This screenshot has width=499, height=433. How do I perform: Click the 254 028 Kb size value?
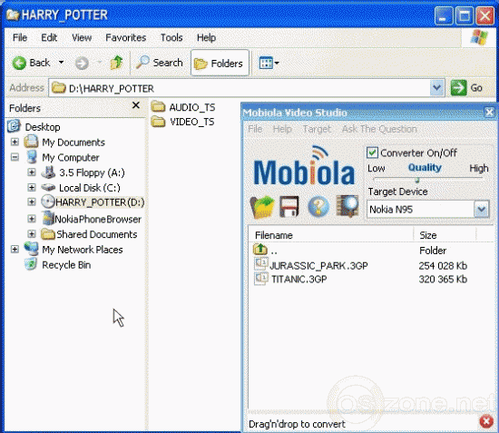443,266
